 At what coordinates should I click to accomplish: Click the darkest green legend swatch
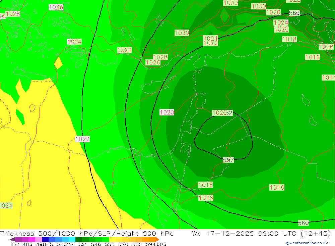tap(79, 239)
